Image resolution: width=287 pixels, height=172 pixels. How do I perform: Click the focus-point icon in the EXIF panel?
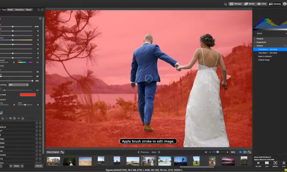coord(275,163)
